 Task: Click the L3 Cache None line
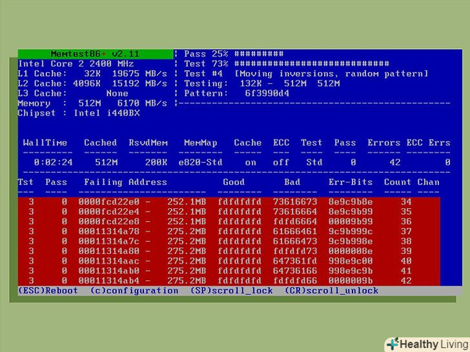click(73, 93)
